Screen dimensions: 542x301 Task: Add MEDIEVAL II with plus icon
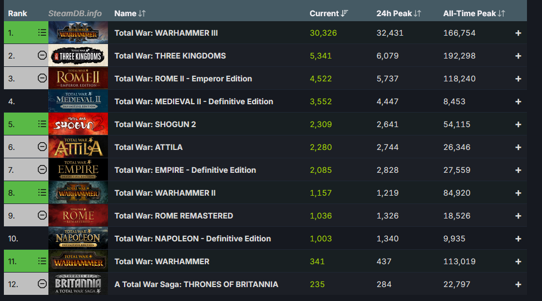point(518,101)
